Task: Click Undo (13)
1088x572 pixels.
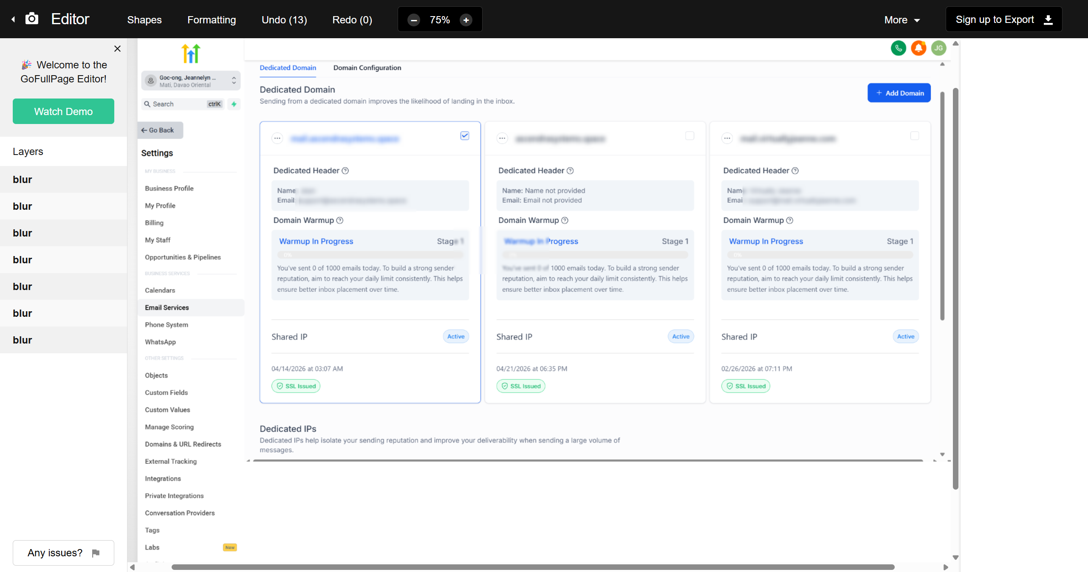Action: pyautogui.click(x=284, y=20)
